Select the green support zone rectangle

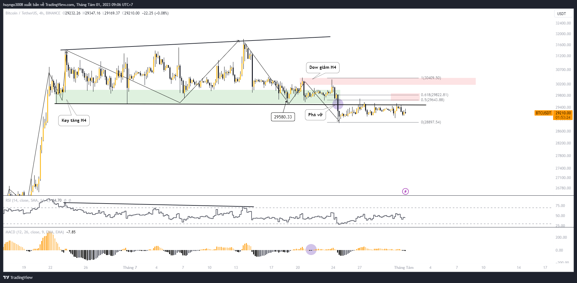(x=198, y=97)
